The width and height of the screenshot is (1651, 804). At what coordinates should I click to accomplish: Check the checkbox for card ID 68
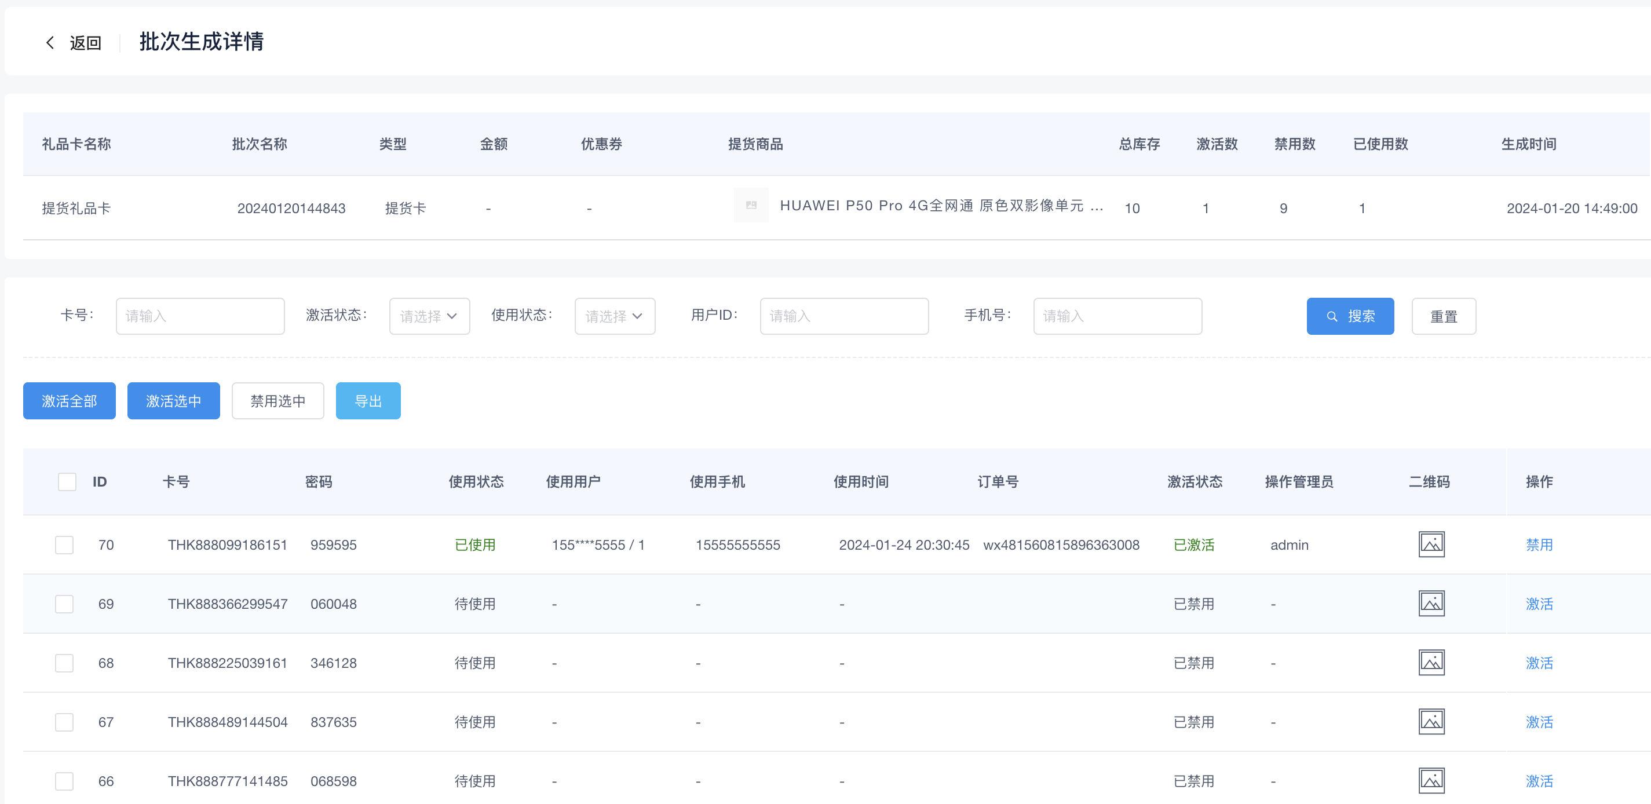pos(64,663)
